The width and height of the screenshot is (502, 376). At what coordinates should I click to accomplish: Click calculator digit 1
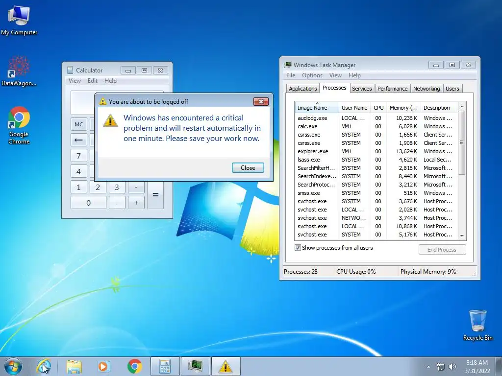(78, 187)
